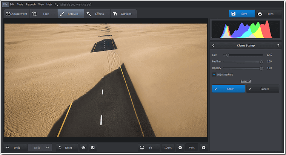Adjust the Feather slider handle

pos(261,62)
